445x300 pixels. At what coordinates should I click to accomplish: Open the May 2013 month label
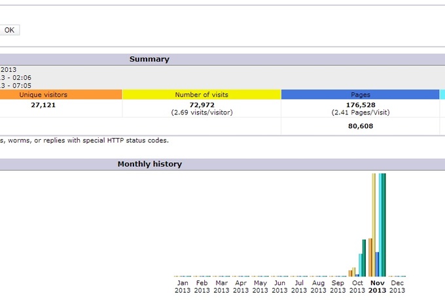coord(260,286)
